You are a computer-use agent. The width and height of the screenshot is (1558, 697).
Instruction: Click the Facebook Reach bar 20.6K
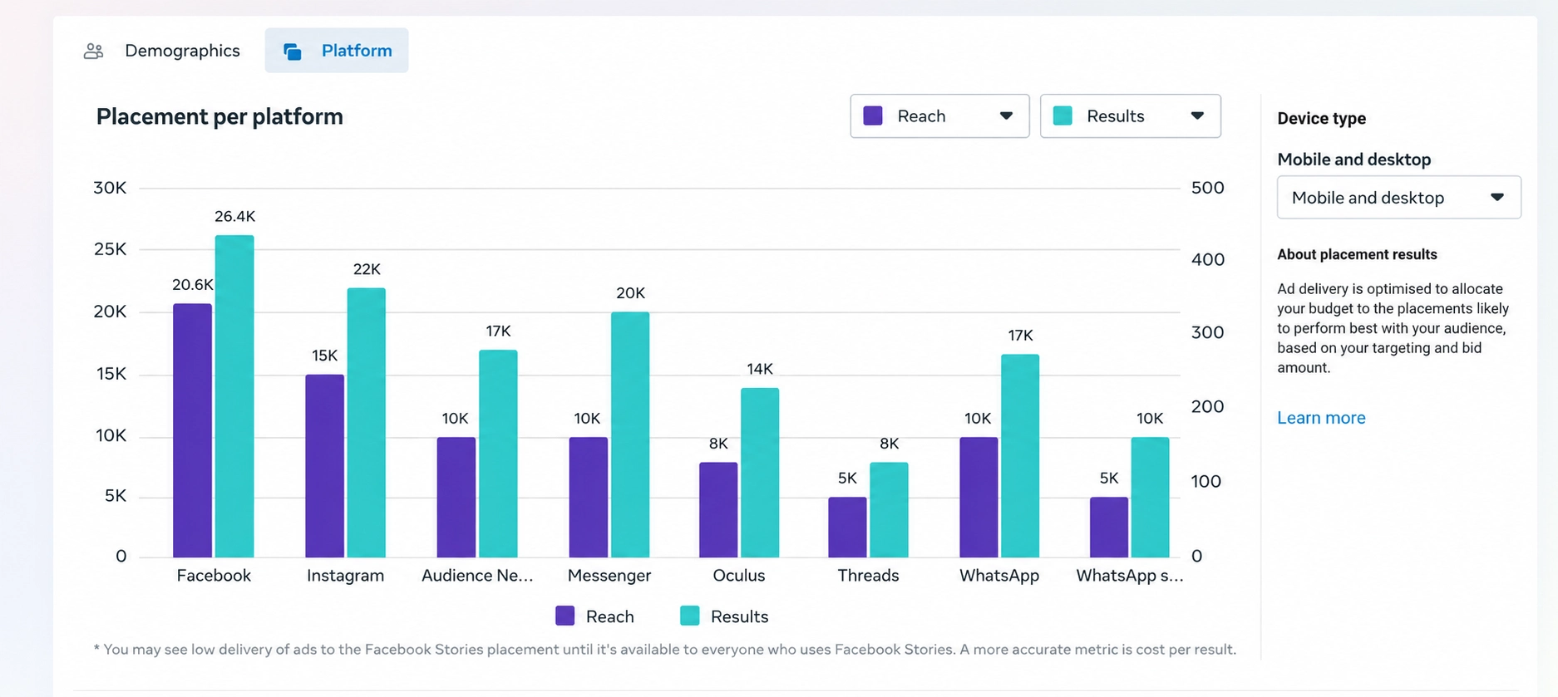[x=192, y=430]
